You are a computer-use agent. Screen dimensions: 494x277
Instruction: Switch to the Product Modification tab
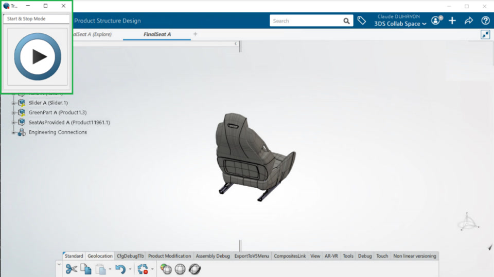coord(169,256)
